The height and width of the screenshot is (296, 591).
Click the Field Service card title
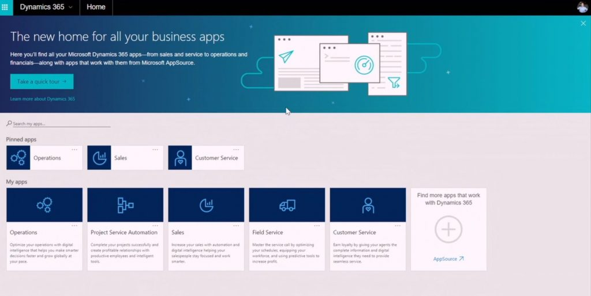[x=268, y=233]
